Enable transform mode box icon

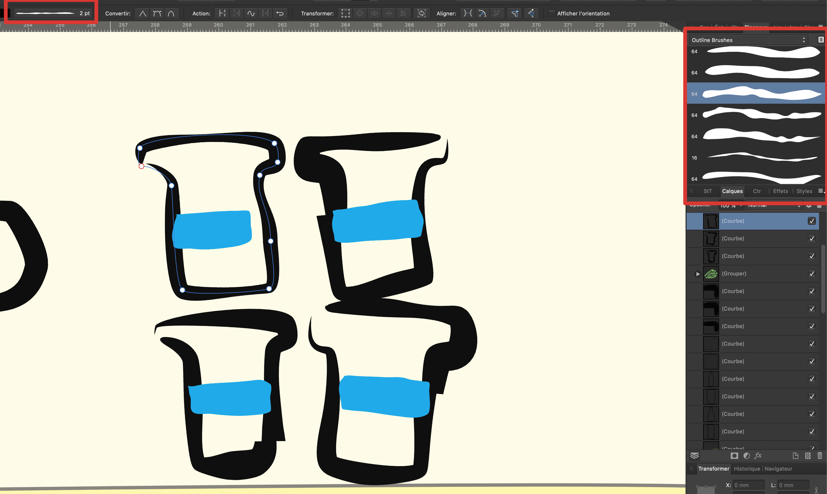pos(346,14)
